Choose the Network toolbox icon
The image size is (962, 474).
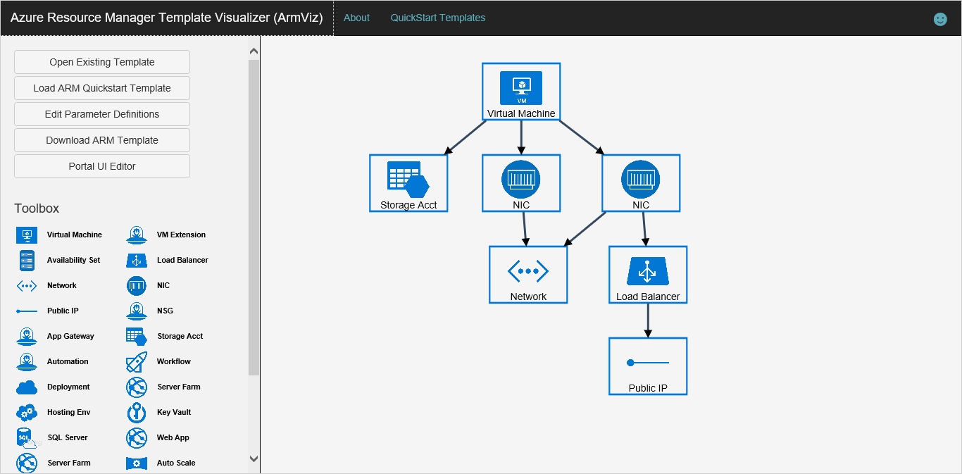[x=27, y=285]
